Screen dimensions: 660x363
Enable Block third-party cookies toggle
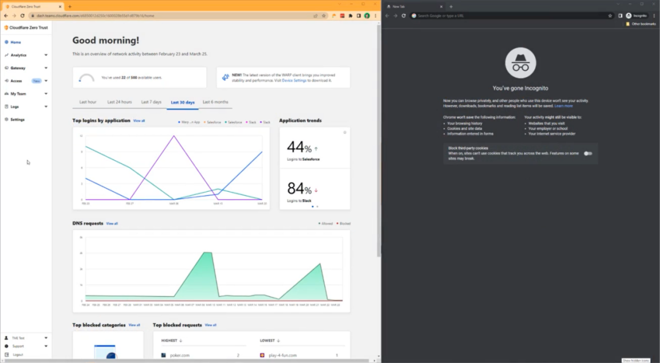pyautogui.click(x=587, y=153)
